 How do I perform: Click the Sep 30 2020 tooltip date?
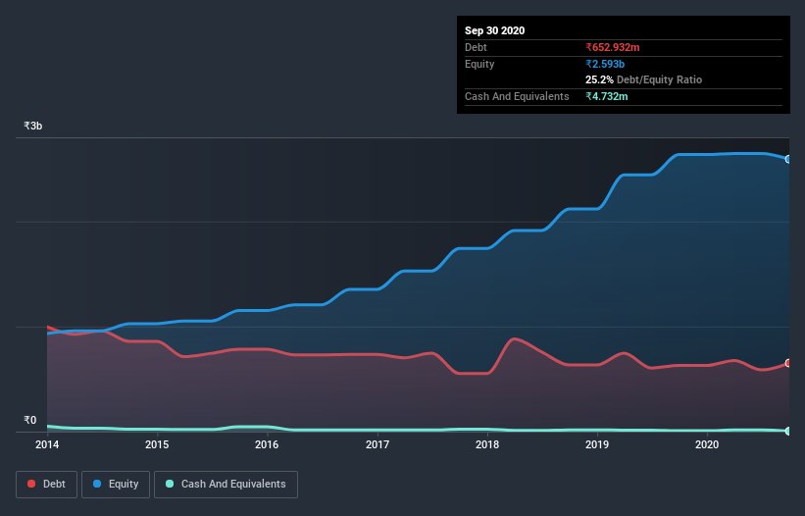(495, 30)
